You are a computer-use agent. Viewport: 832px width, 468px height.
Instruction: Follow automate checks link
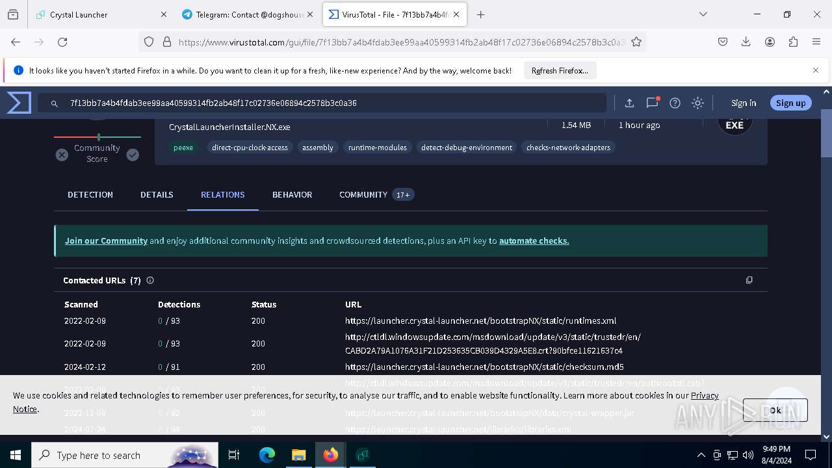click(x=534, y=240)
